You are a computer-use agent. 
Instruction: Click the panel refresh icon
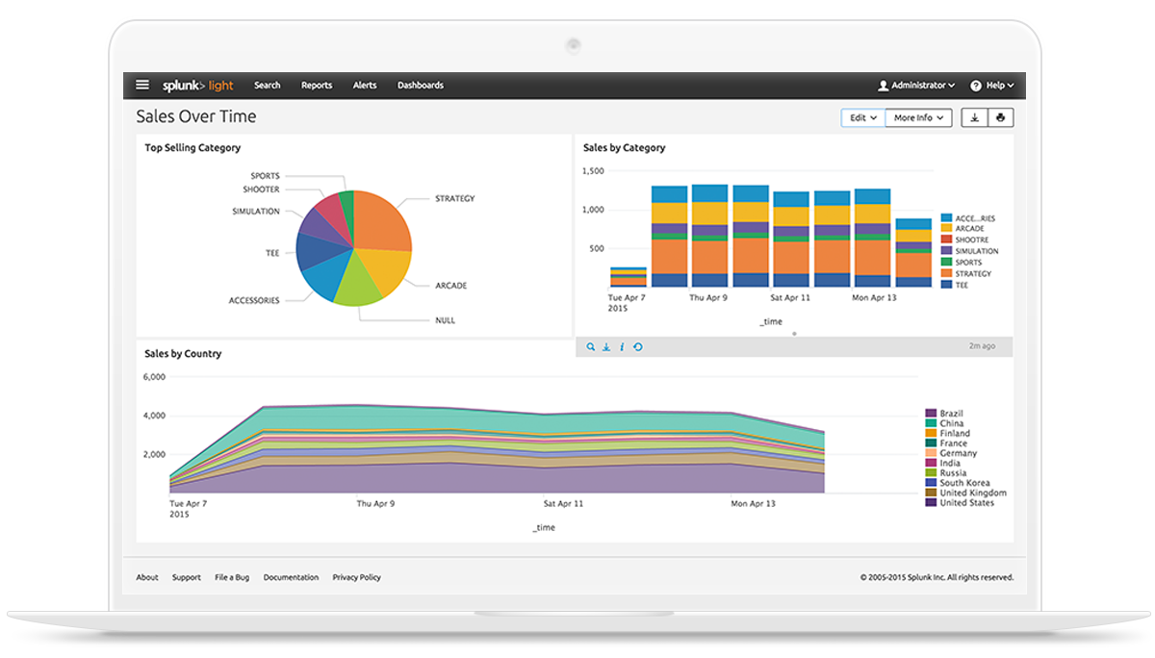(x=637, y=347)
